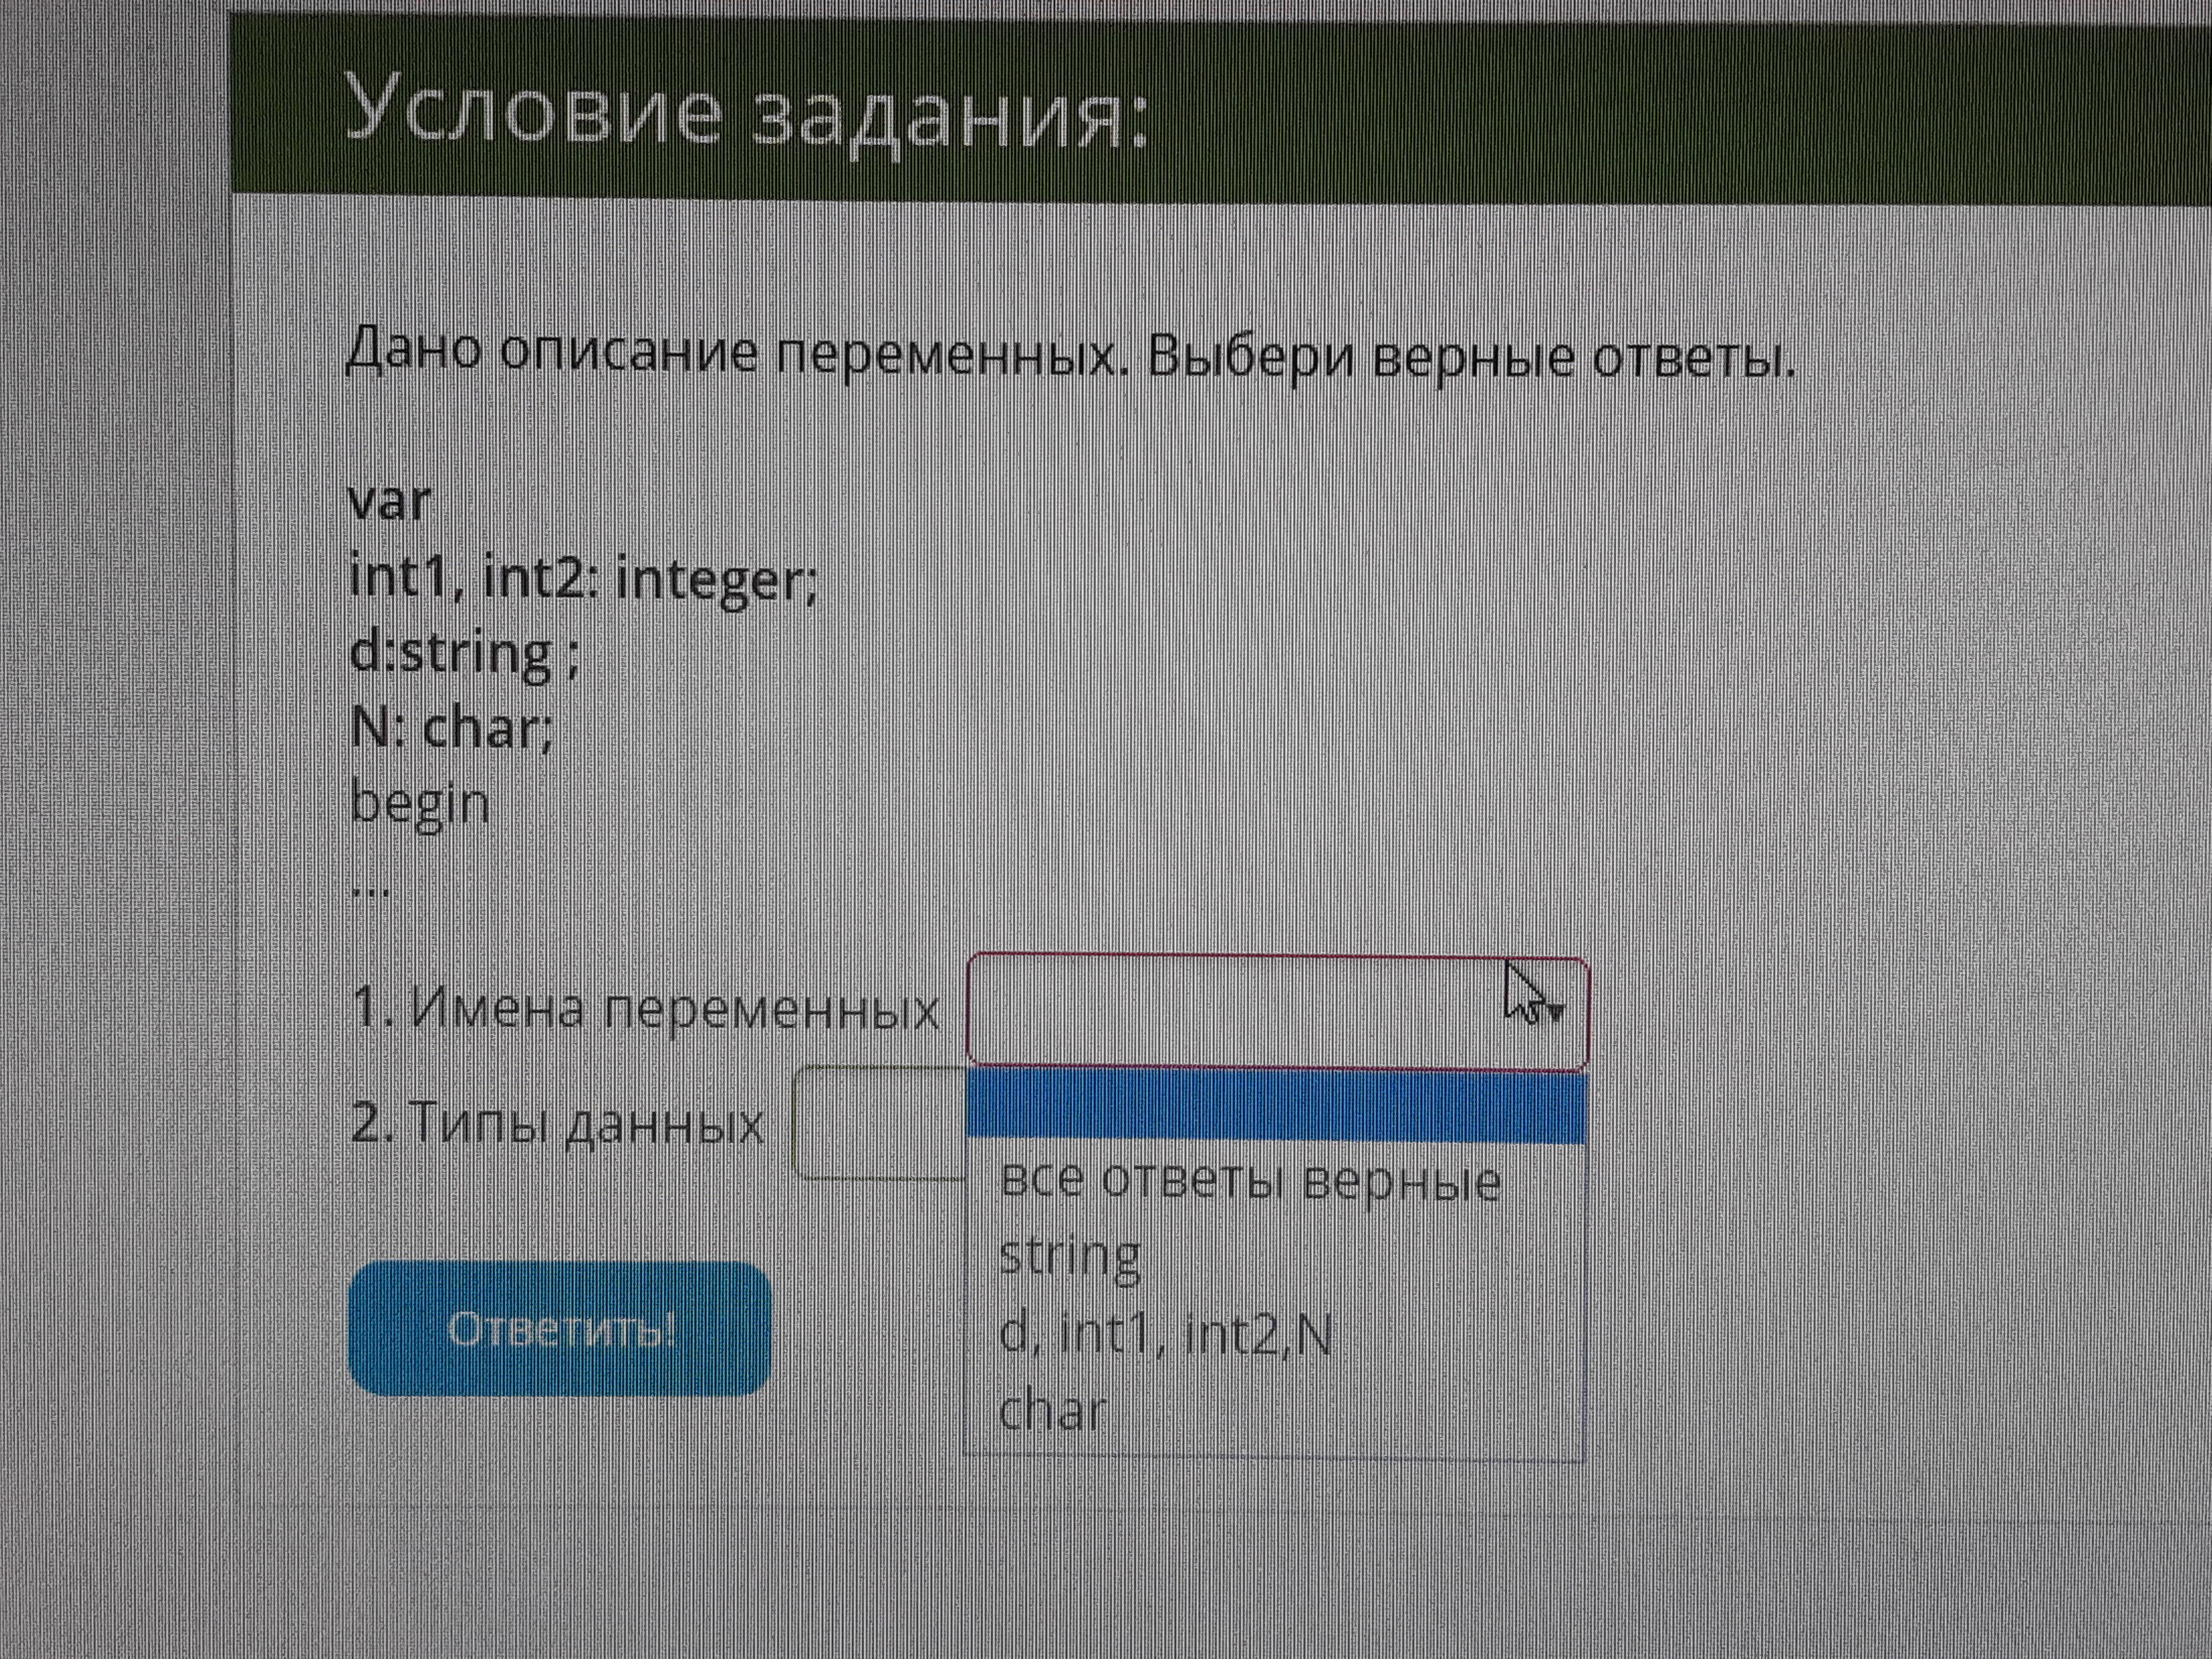Screen dimensions: 2212x1659
Task: Select the blank highlighted option in the list
Action: coord(1276,1106)
